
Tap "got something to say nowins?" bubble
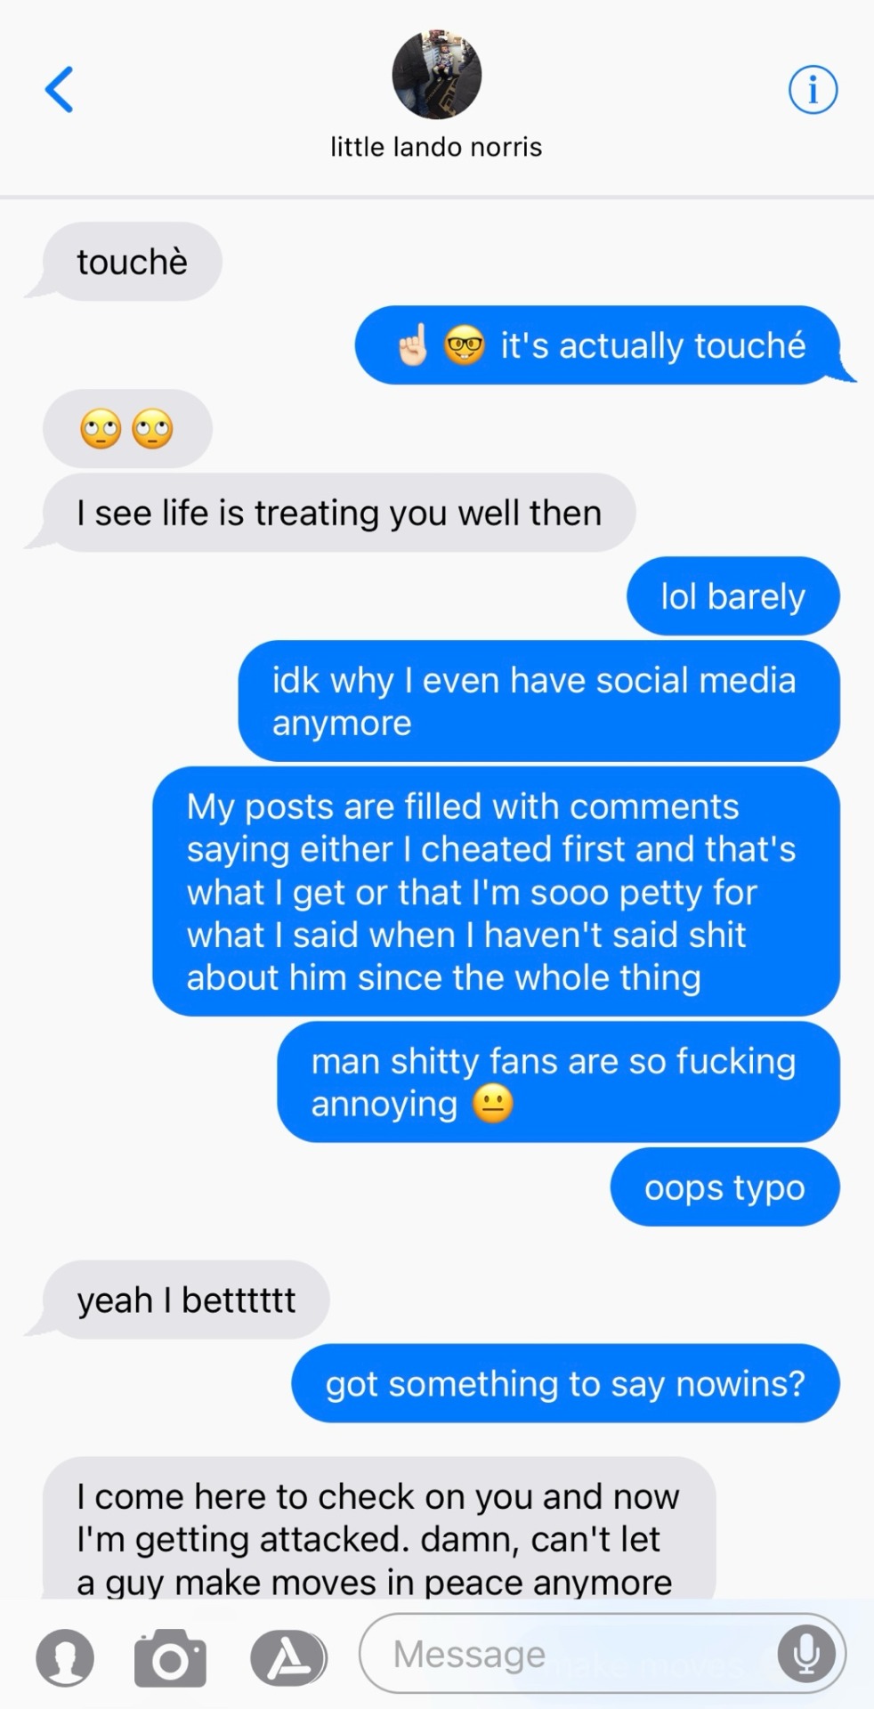point(566,1383)
